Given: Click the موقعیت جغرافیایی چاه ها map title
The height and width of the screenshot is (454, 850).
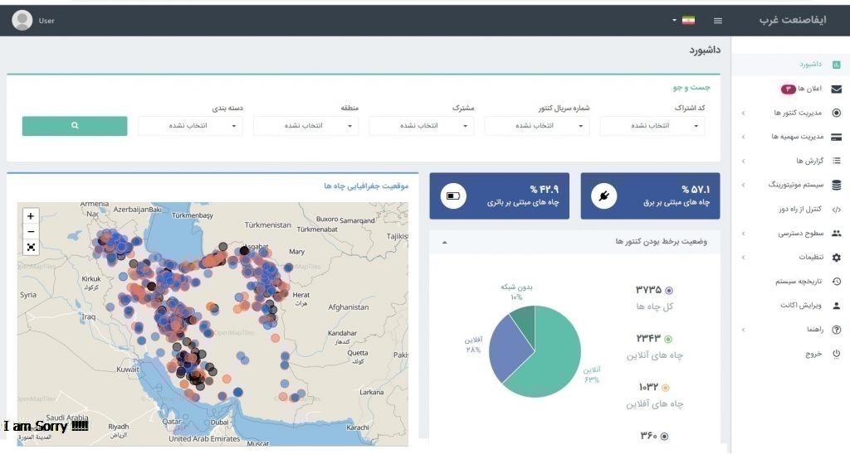Looking at the screenshot, I should point(366,186).
